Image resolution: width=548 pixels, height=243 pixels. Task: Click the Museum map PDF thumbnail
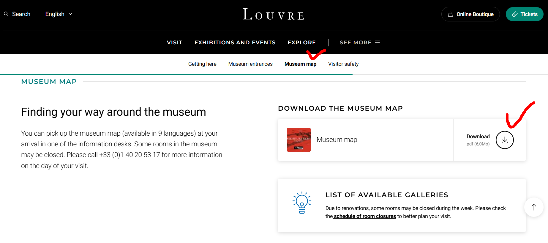point(299,140)
